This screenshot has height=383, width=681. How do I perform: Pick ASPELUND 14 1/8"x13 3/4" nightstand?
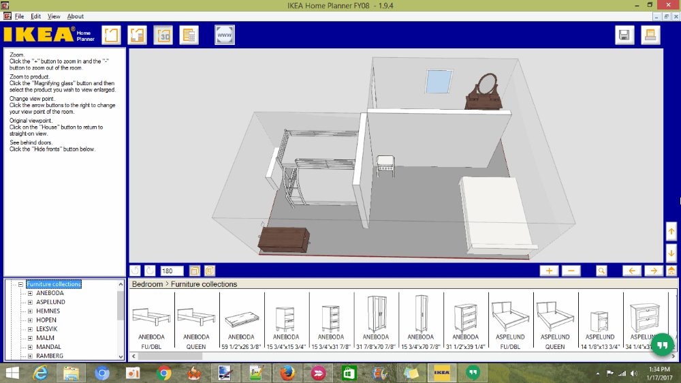(x=600, y=322)
